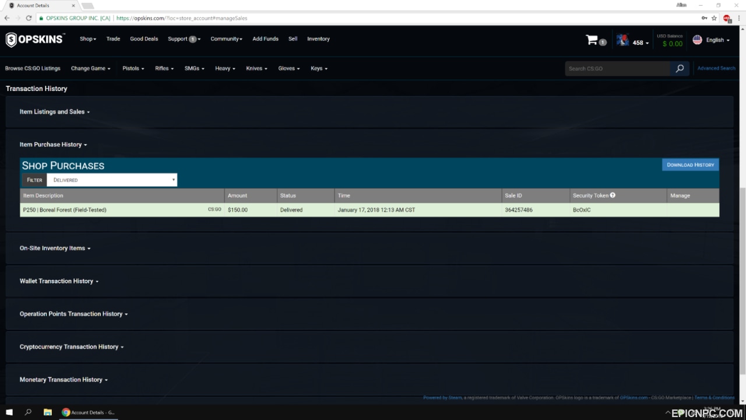Screen dimensions: 746x420
Task: Click the user avatar with 458 points
Action: click(x=622, y=40)
